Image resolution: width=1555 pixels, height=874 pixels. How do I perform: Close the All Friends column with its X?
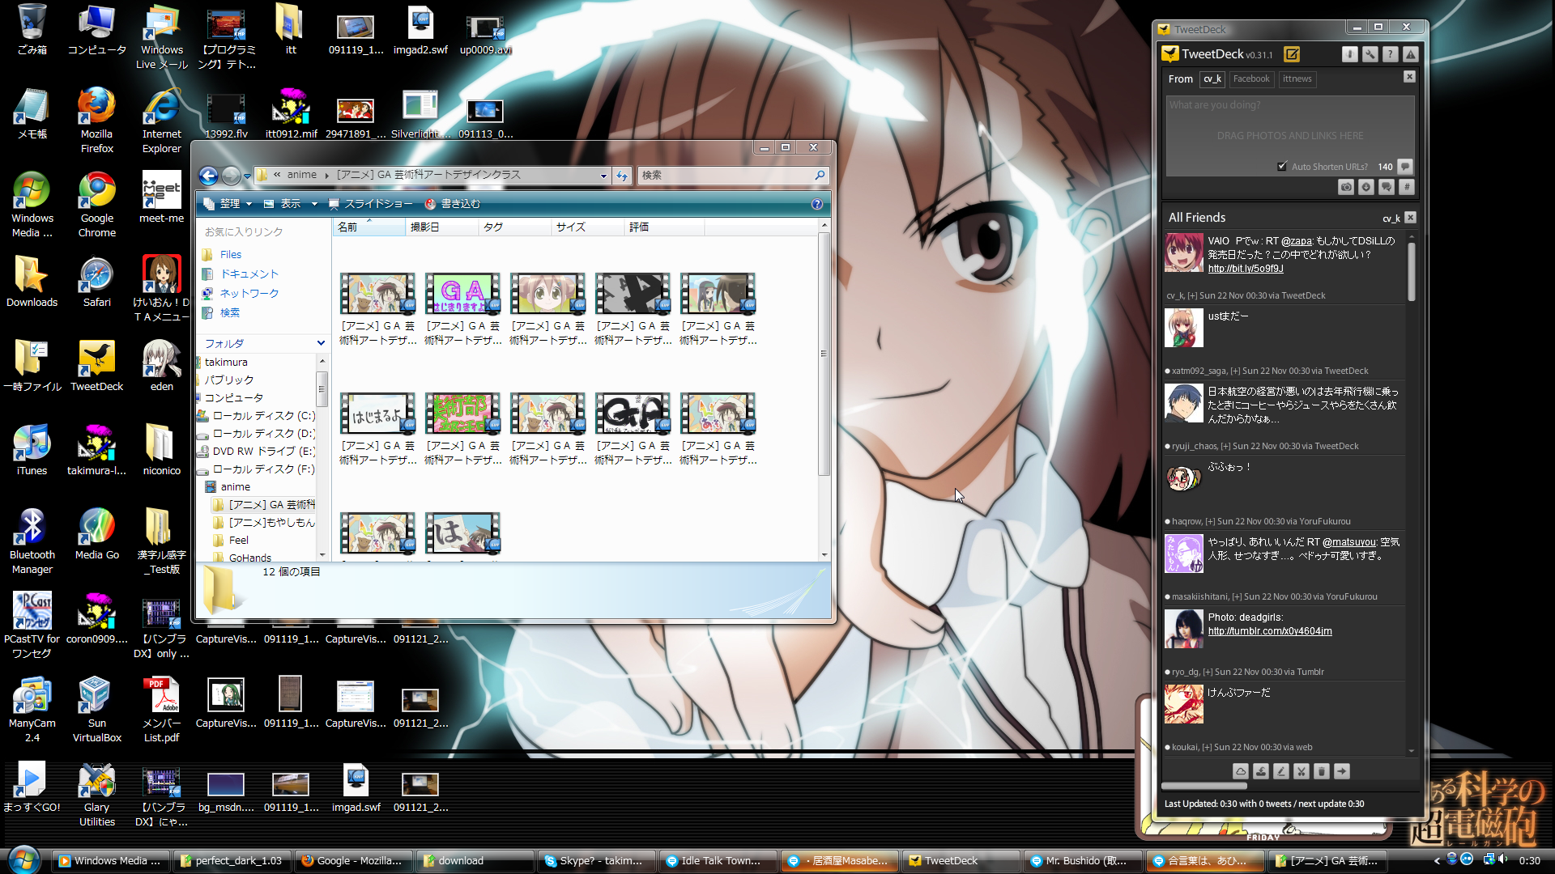point(1410,218)
